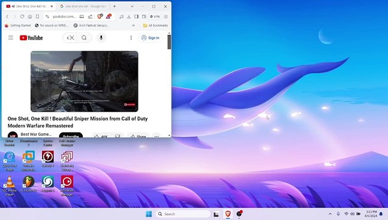Close the YouTube tab
388x220 pixels.
point(51,7)
